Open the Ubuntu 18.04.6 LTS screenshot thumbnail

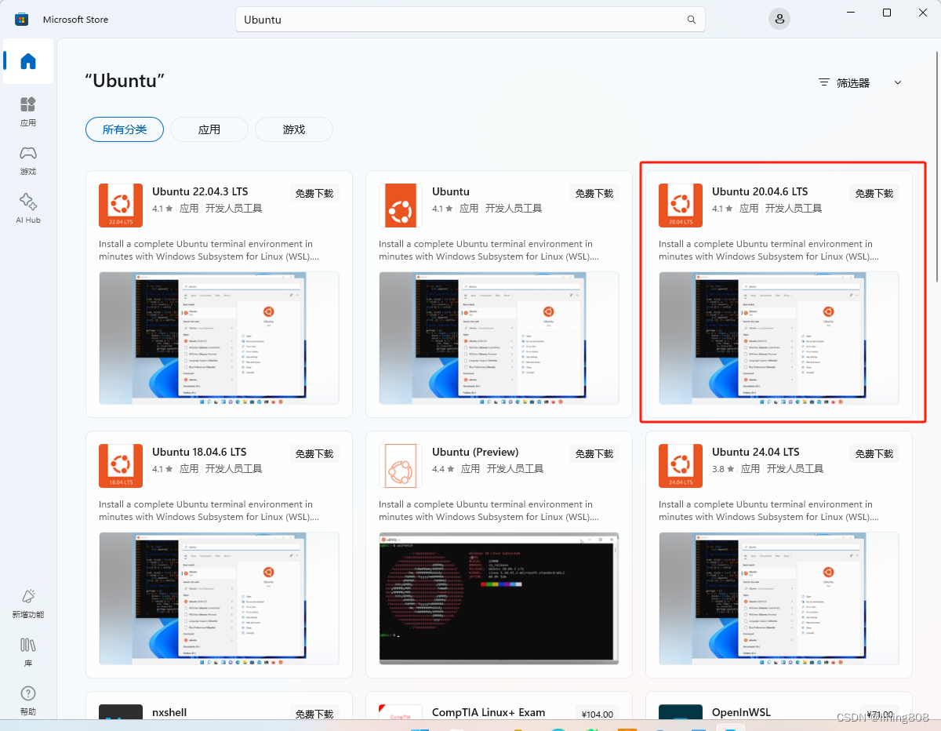click(x=219, y=598)
